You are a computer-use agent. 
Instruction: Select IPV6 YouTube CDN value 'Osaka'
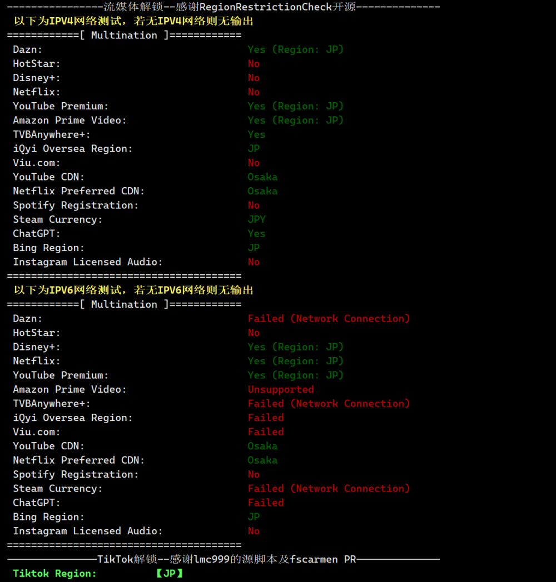tap(263, 446)
